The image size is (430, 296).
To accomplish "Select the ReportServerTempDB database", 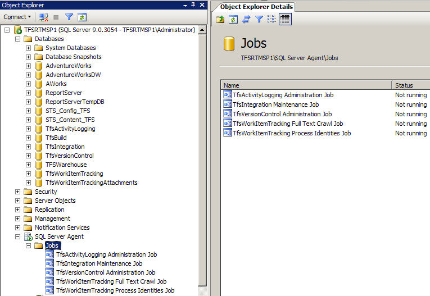I will [x=75, y=102].
